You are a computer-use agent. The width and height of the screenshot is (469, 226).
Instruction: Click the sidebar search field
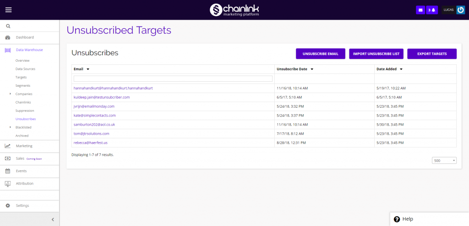click(x=30, y=26)
